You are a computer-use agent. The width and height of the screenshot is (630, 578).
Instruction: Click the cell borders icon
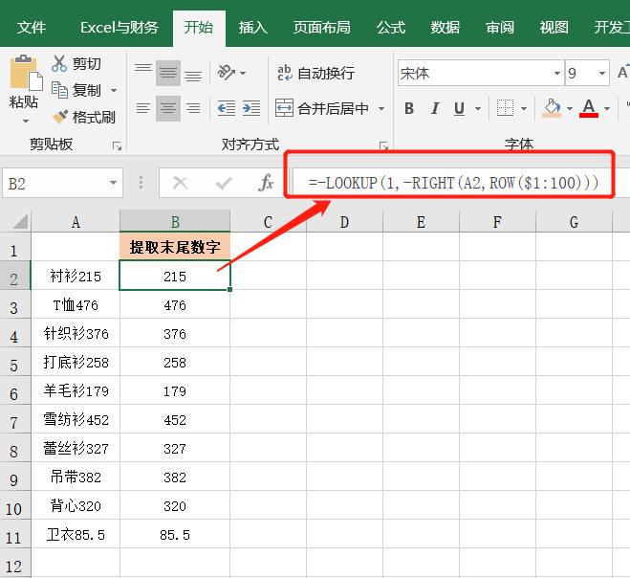point(505,108)
